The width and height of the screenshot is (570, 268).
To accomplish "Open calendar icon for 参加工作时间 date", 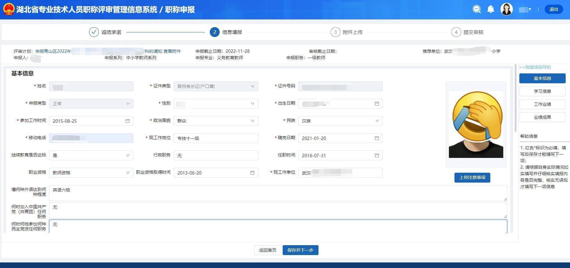I will point(128,121).
